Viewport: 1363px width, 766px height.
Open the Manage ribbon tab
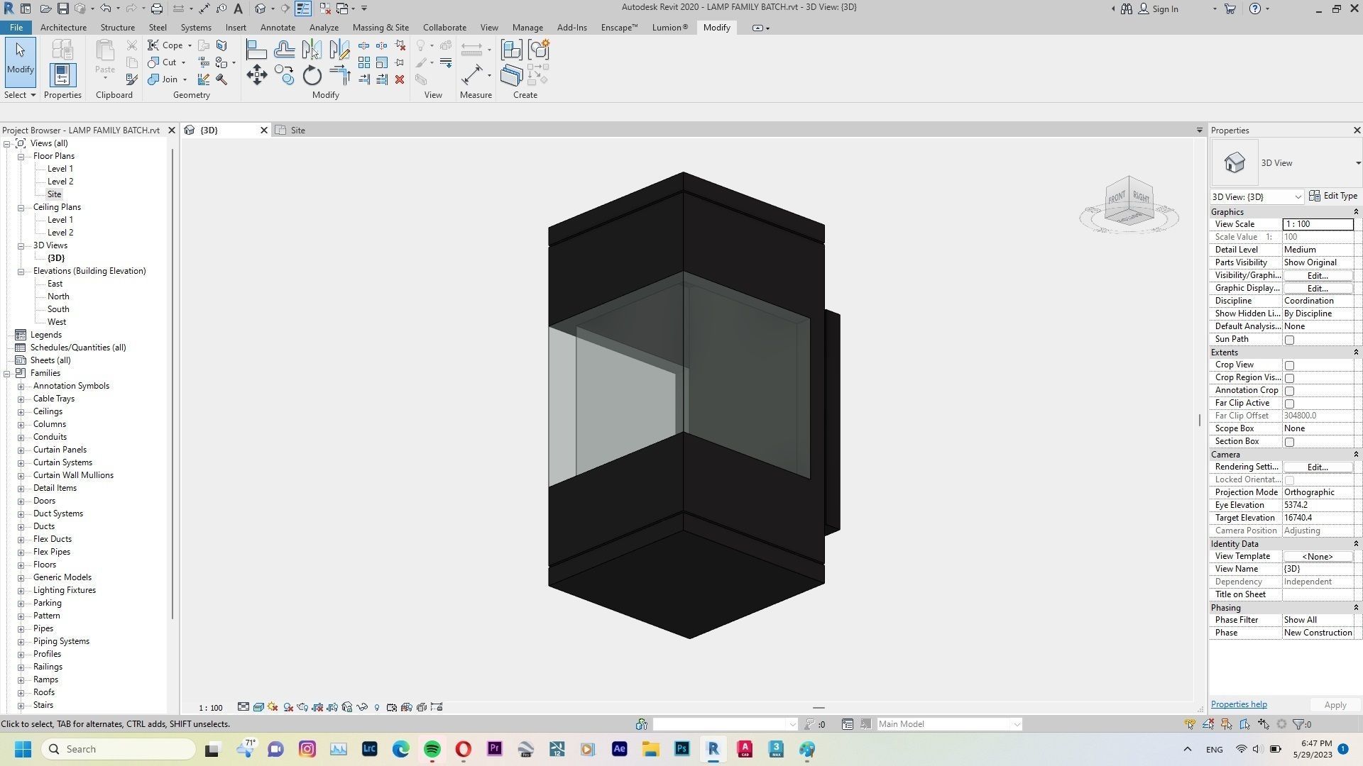[x=527, y=28]
